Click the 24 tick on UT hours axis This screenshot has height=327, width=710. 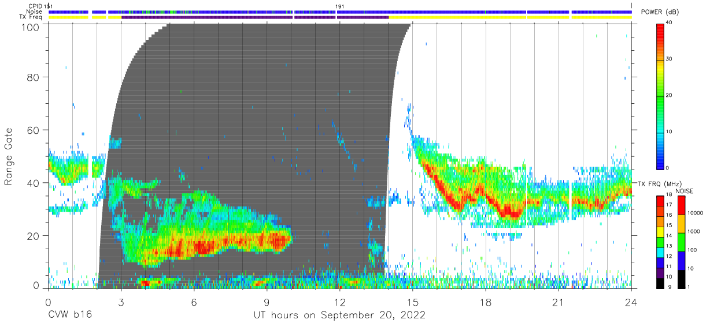pyautogui.click(x=631, y=302)
